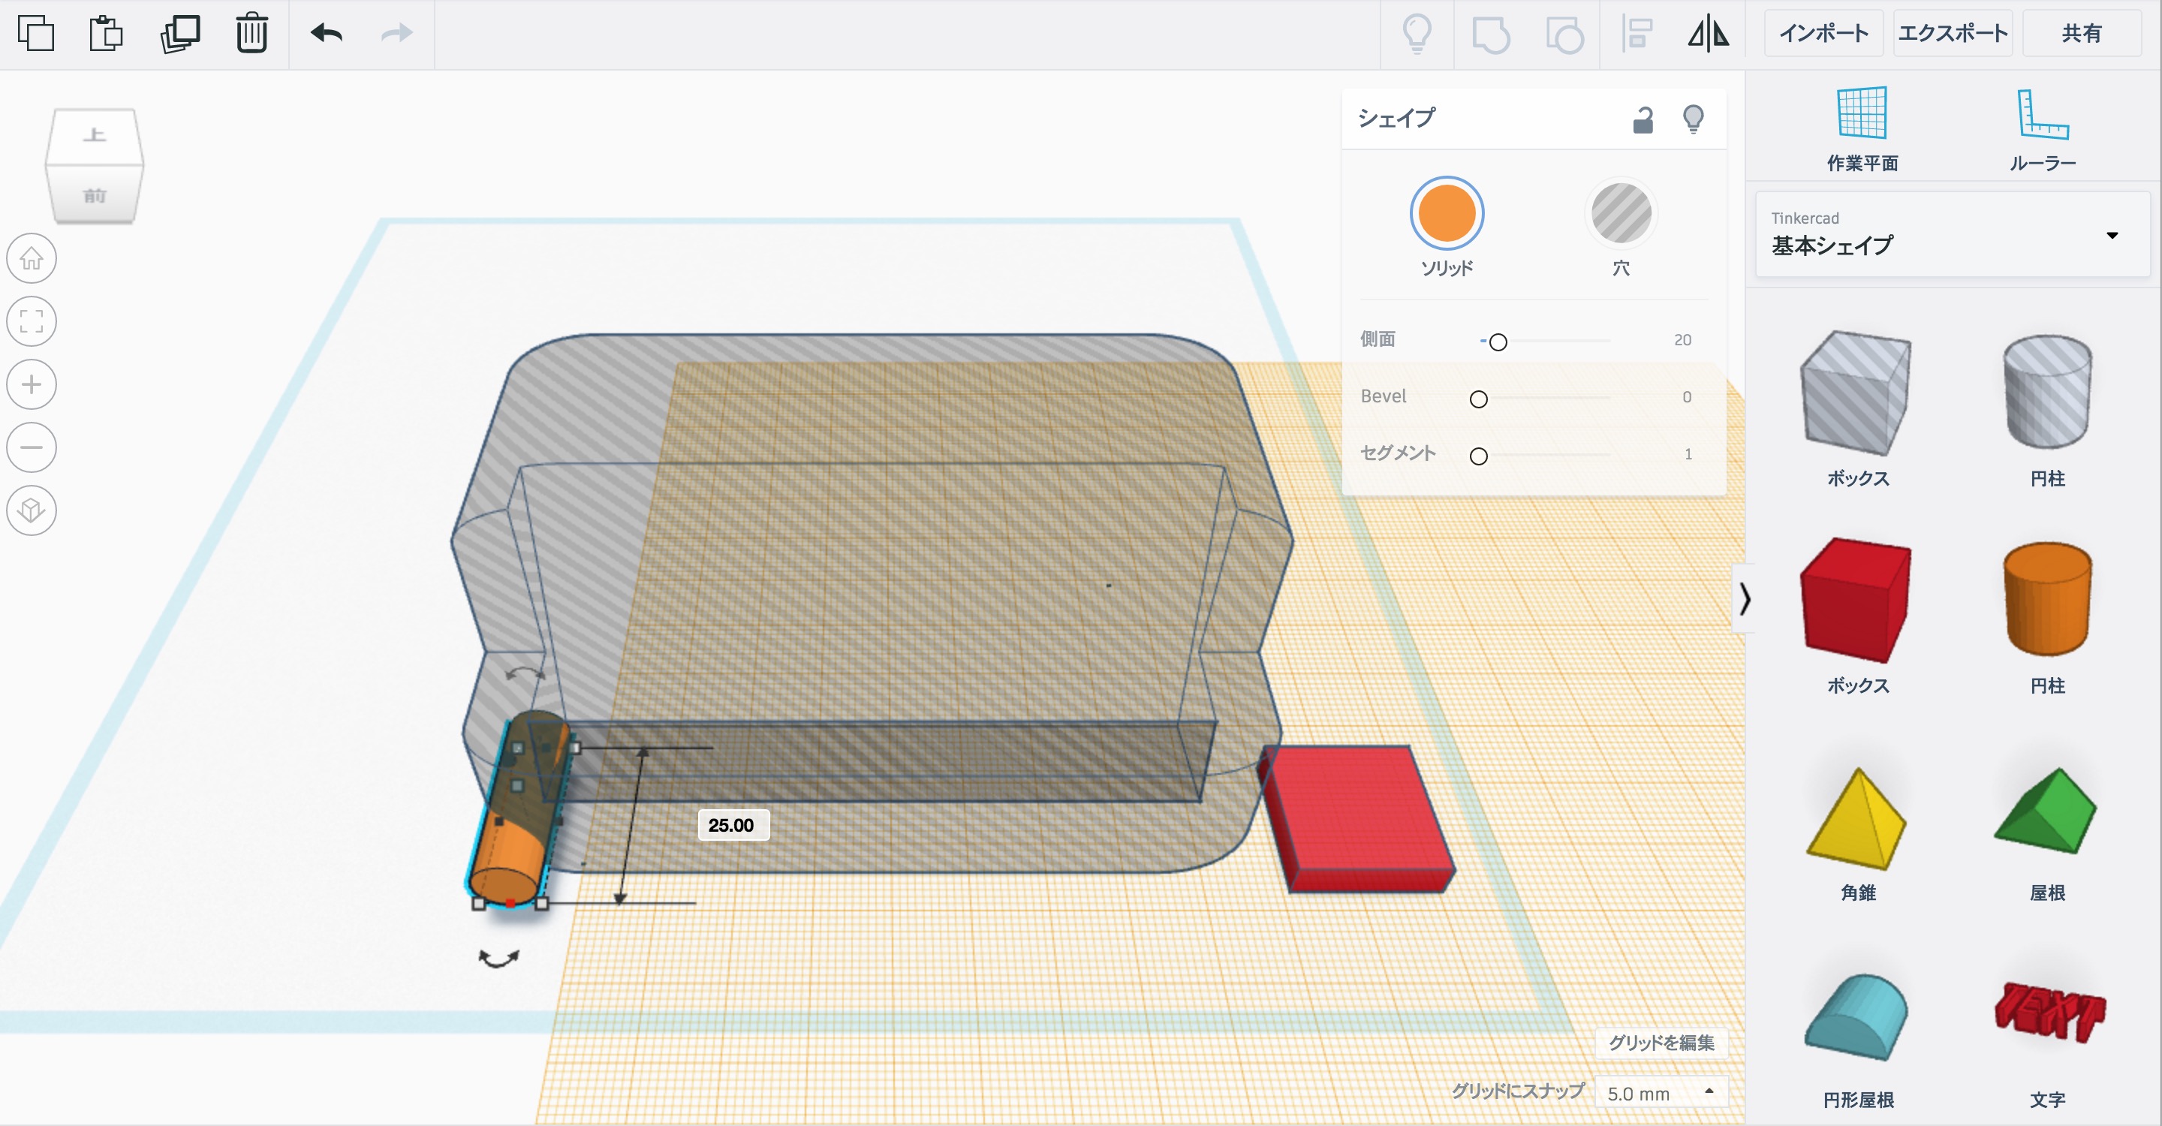Set shape to 穴 hole mode
The width and height of the screenshot is (2162, 1126).
[x=1621, y=214]
